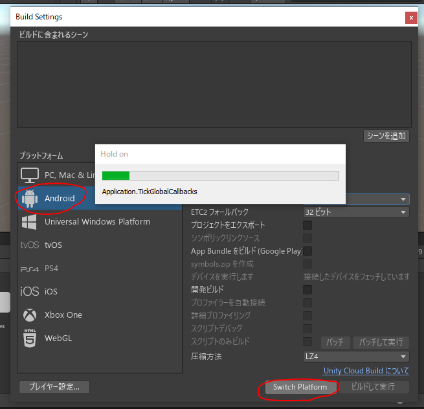Click the パッチして実行 button
The width and height of the screenshot is (424, 409).
click(381, 342)
